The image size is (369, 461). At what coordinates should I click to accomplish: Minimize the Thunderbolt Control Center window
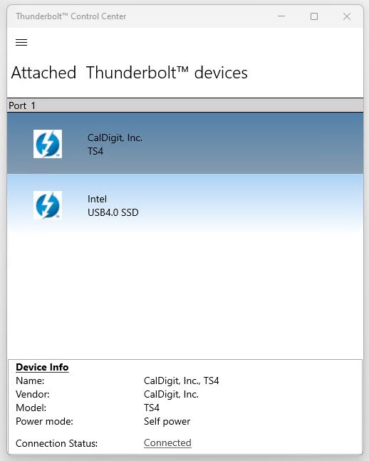click(x=281, y=16)
